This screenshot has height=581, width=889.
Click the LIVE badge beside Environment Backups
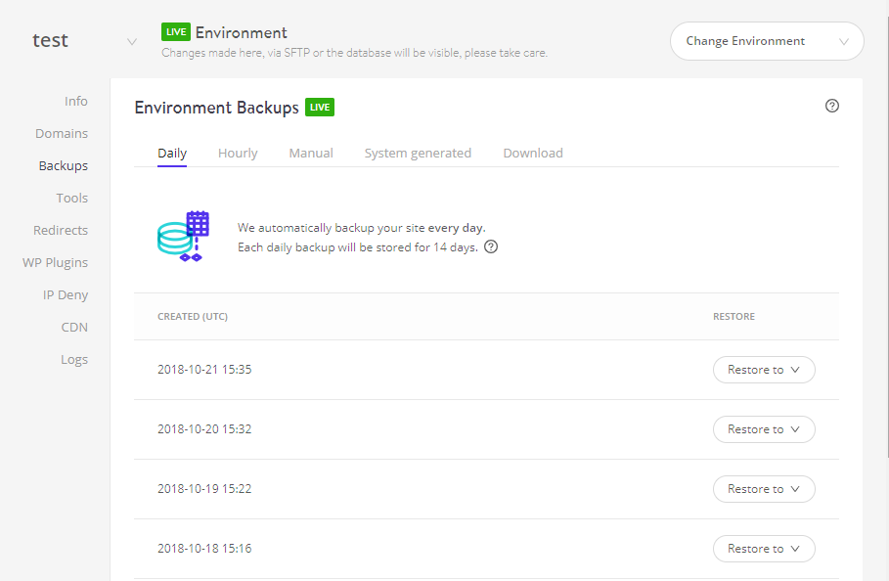(x=320, y=108)
